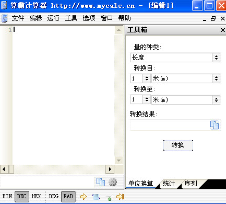Click the 转换 convert button
Screen dimensions: 226x204
pyautogui.click(x=178, y=145)
